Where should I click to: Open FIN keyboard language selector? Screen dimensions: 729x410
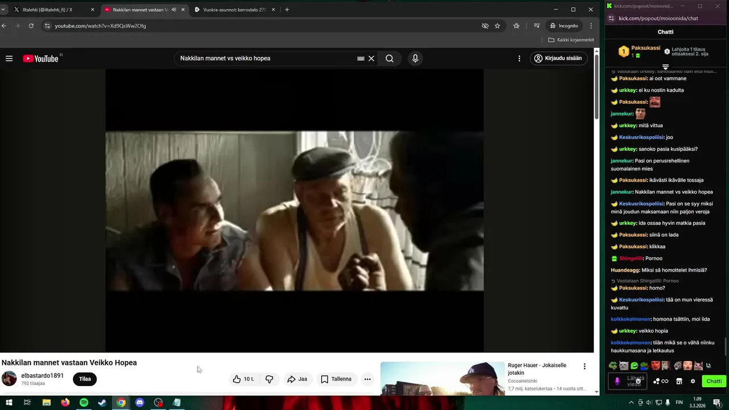[679, 403]
